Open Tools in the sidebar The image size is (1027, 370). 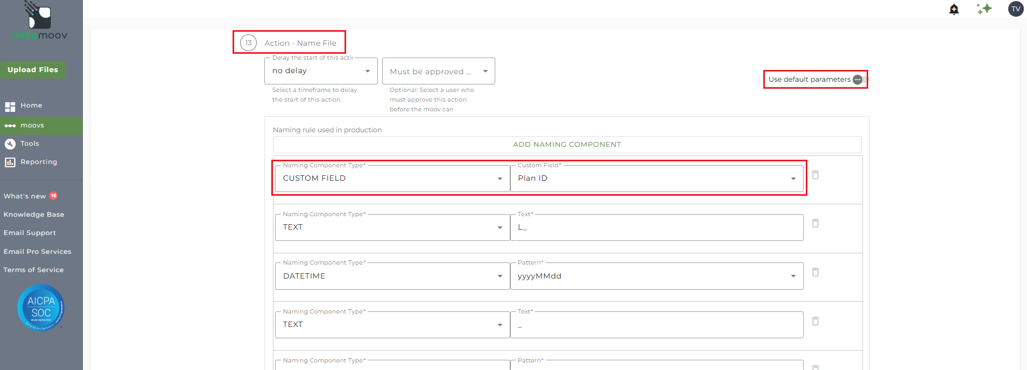point(30,144)
